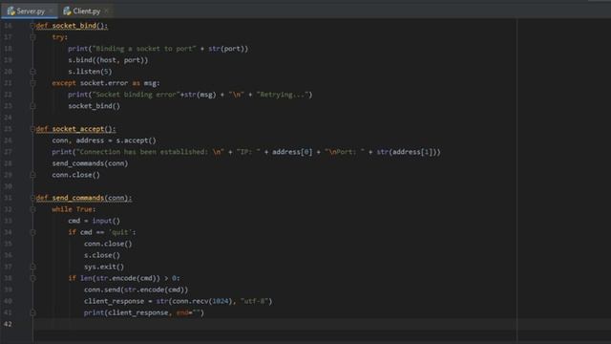This screenshot has height=344, width=611.
Task: Click fold end marker beside conn.close() line 29
Action: coord(32,175)
